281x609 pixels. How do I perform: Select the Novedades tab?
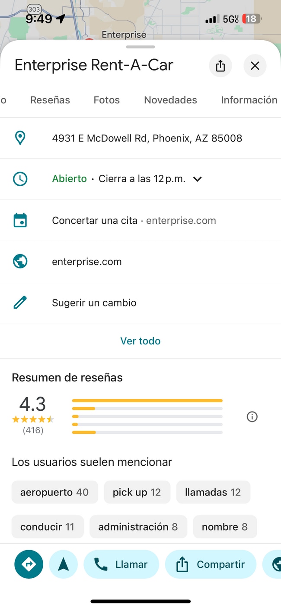[x=170, y=100]
